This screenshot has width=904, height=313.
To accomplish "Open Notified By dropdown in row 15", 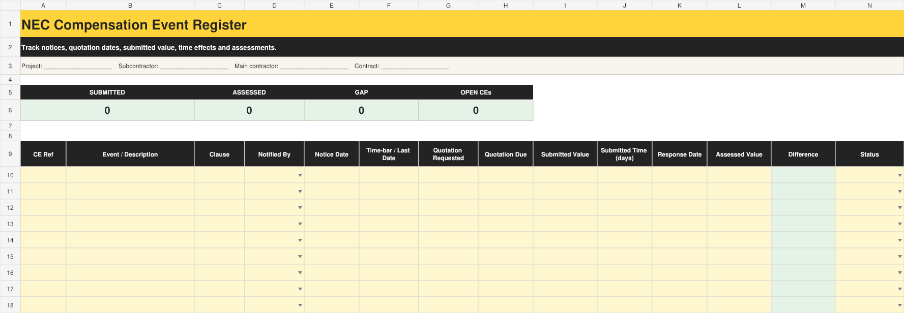I will 300,257.
